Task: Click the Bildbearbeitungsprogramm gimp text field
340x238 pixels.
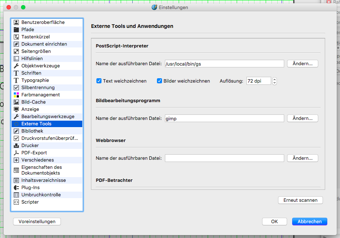Action: [x=224, y=118]
